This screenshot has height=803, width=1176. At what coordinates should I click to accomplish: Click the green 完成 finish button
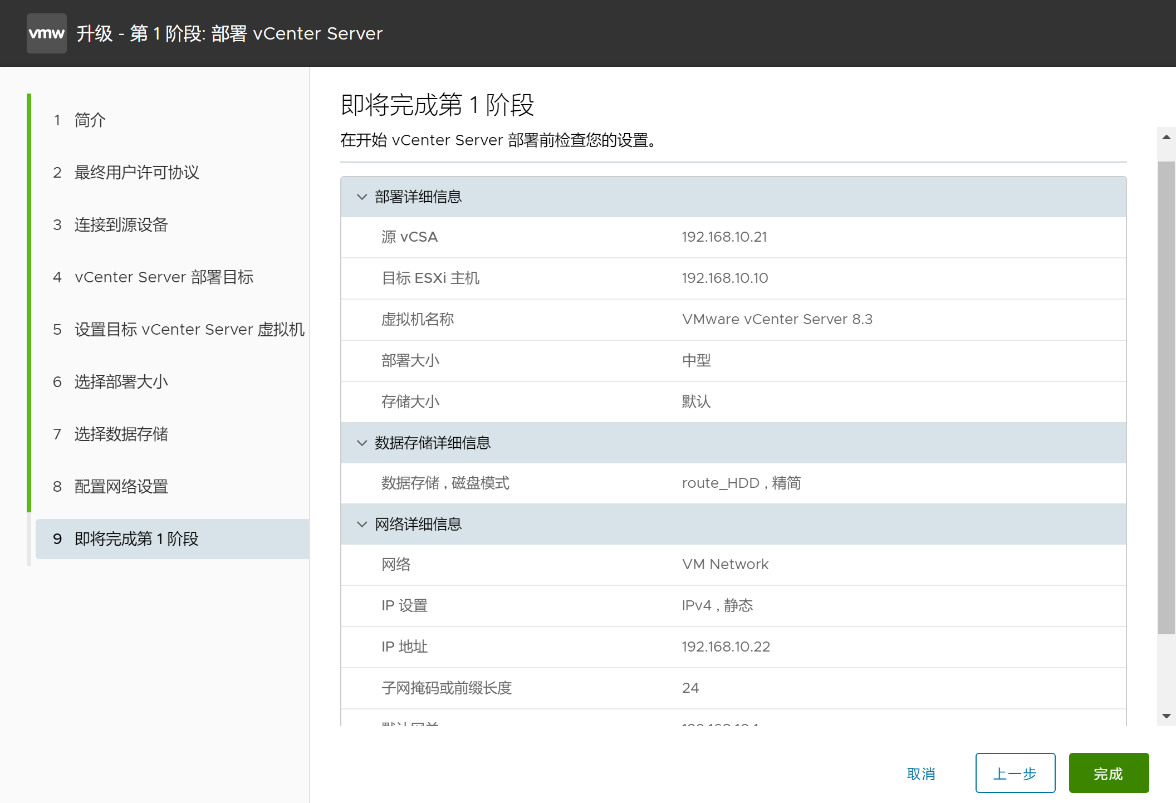(1109, 773)
